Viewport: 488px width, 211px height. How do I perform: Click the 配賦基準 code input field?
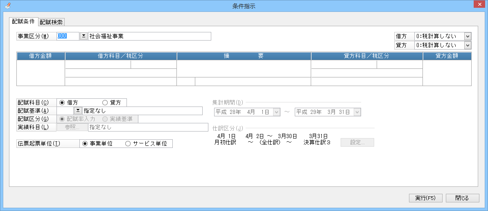point(65,111)
